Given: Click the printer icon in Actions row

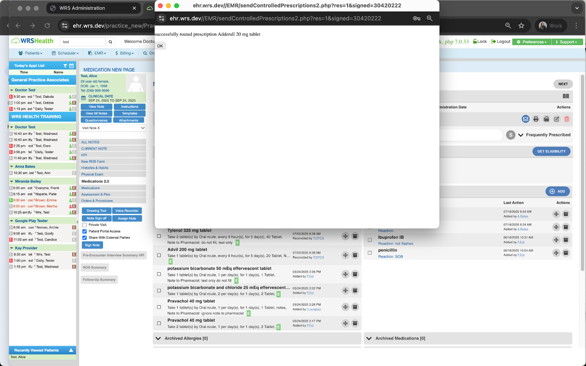Looking at the screenshot, I should [x=536, y=119].
